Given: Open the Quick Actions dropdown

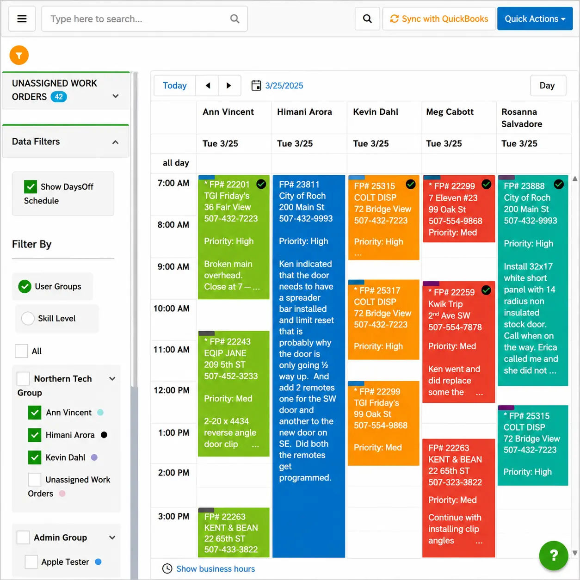Looking at the screenshot, I should (x=535, y=19).
